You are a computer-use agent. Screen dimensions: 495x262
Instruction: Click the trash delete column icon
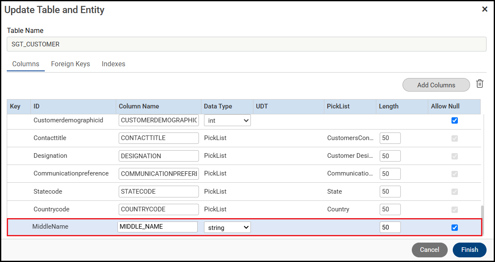click(480, 84)
